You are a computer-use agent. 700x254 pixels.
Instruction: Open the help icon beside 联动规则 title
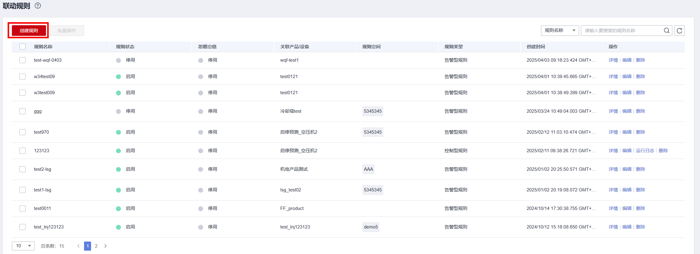[x=38, y=5]
